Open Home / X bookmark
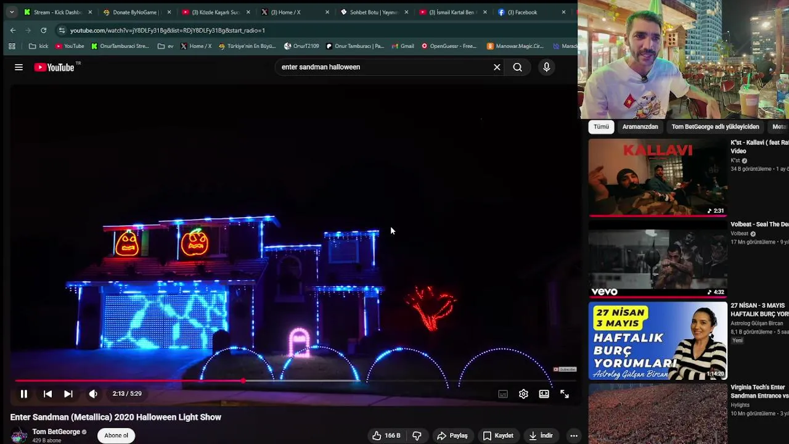Viewport: 789px width, 444px height. 196,46
